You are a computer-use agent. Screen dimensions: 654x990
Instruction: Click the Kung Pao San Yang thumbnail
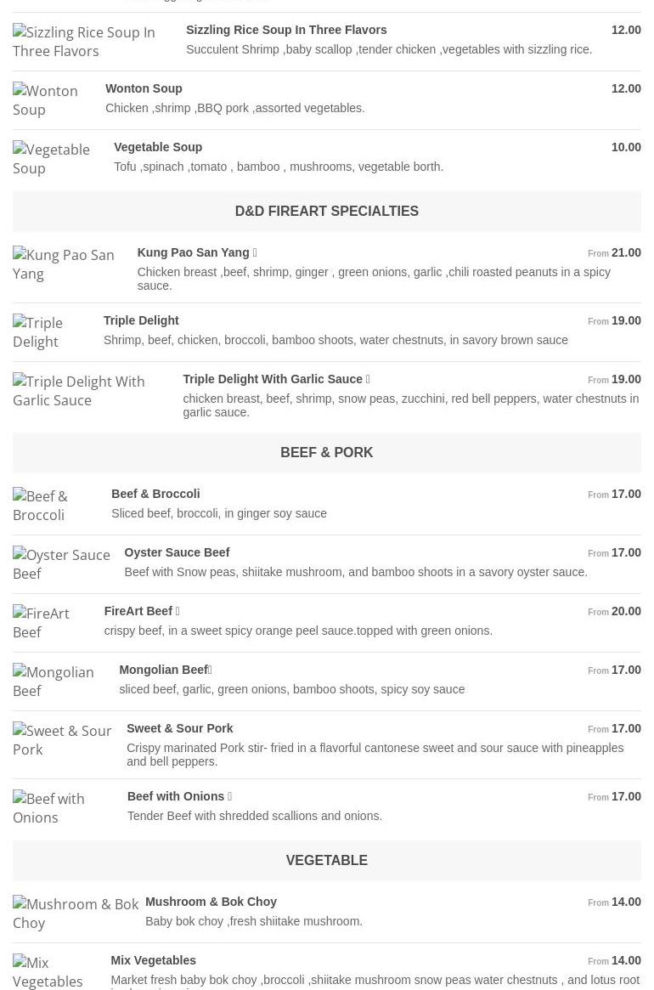[x=64, y=264]
